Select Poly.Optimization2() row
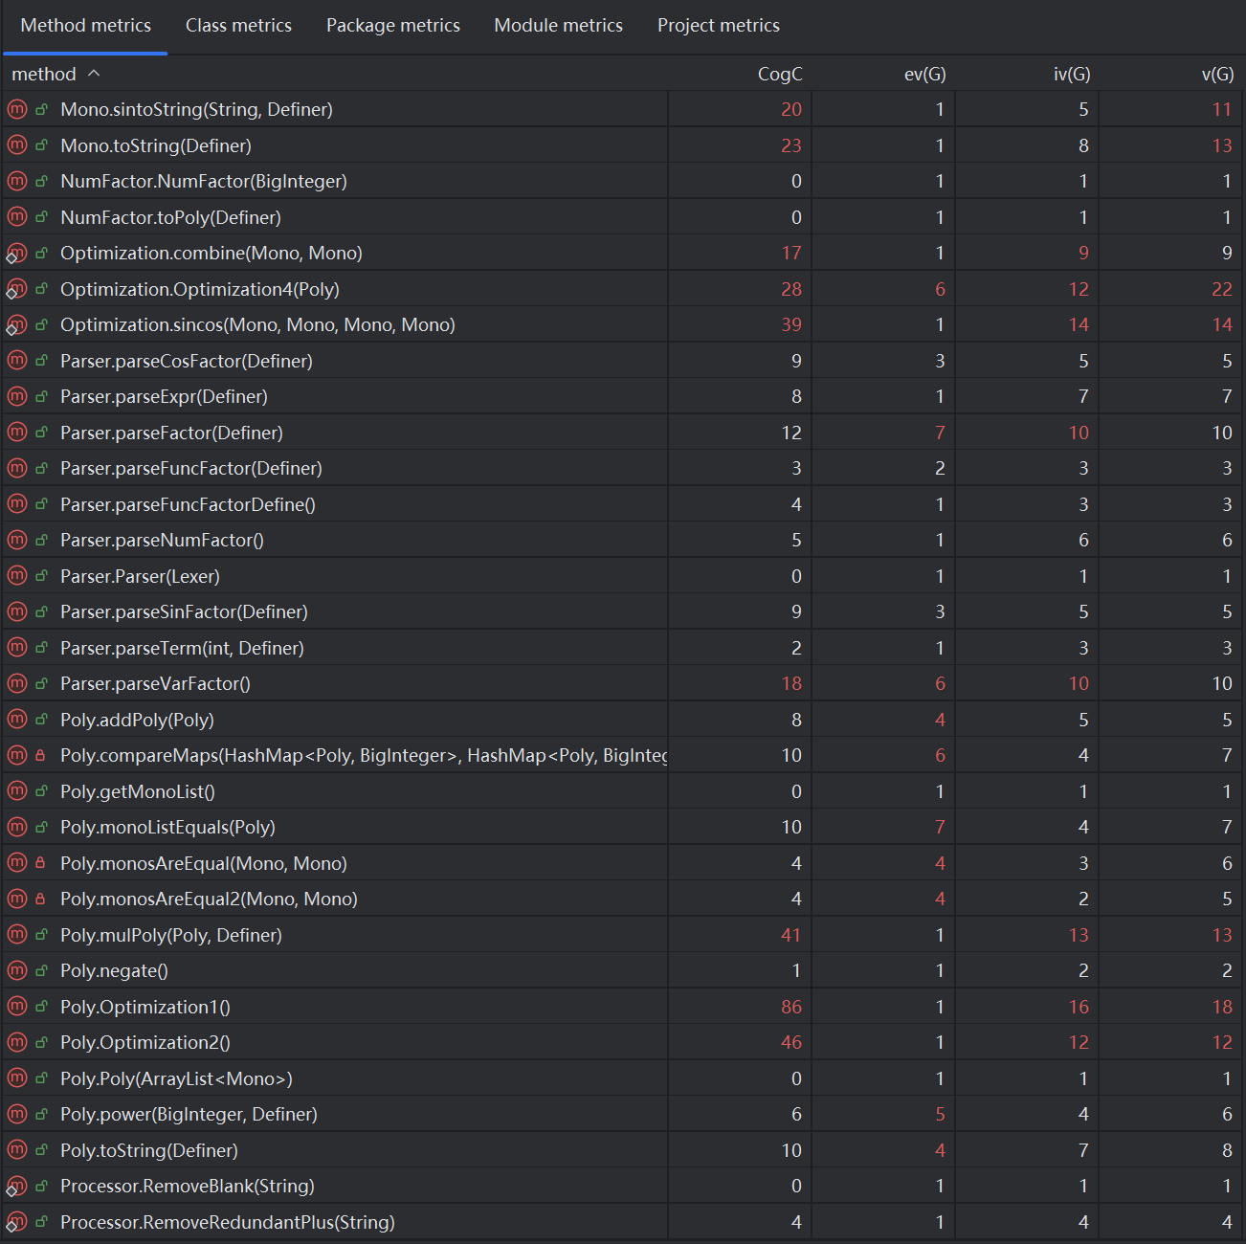The width and height of the screenshot is (1246, 1244). (145, 1043)
